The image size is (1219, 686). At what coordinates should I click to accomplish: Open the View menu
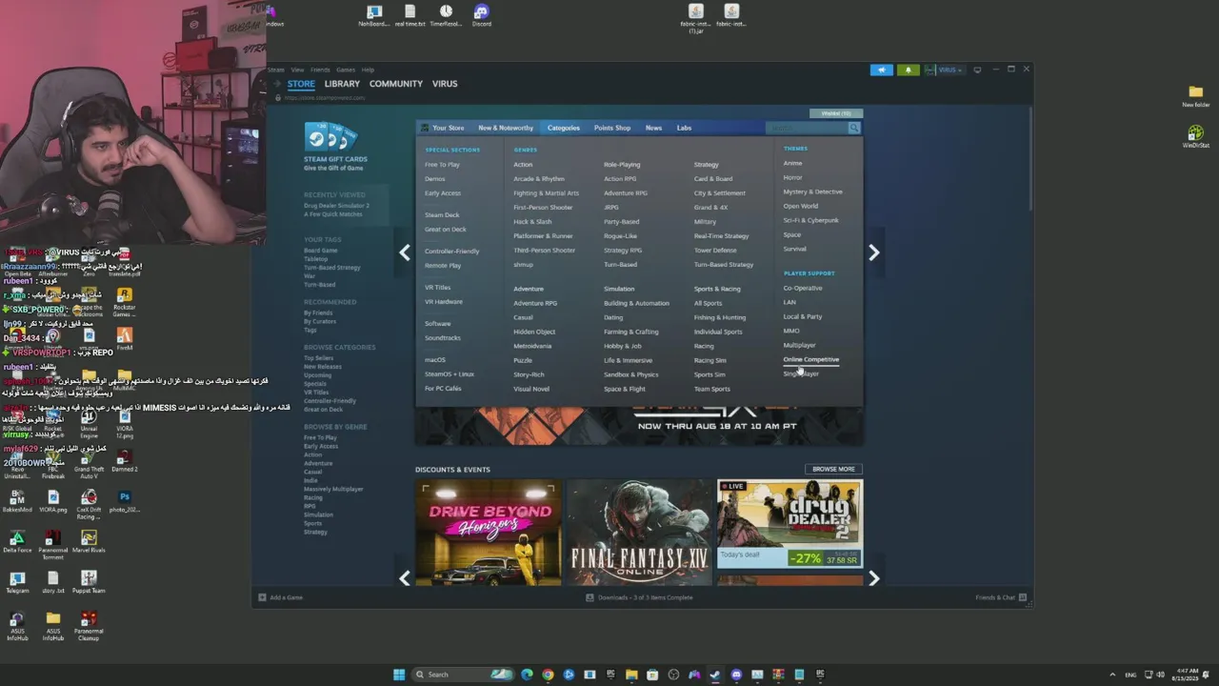coord(297,70)
